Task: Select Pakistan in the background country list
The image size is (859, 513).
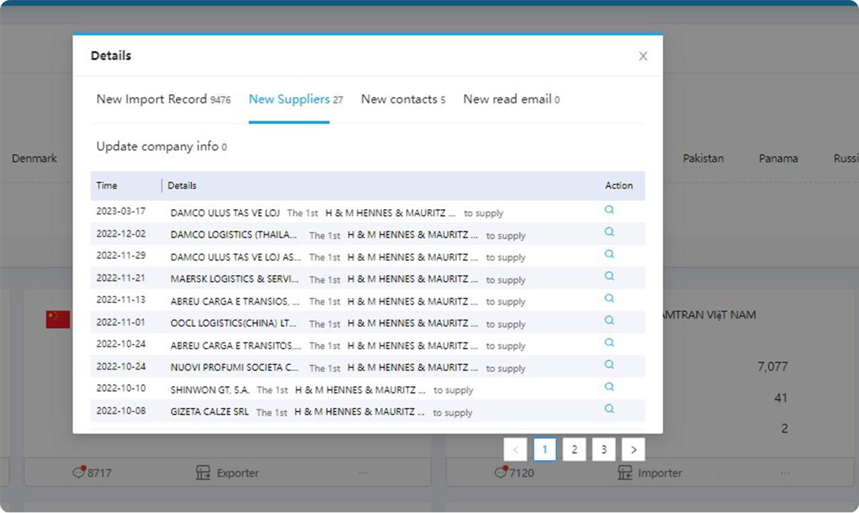Action: (704, 159)
